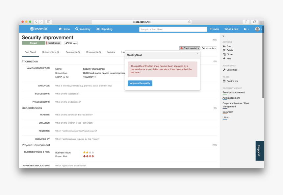Switch to the Subscriptions tab

click(51, 52)
